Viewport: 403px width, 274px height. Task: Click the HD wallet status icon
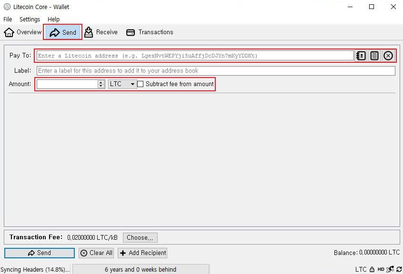coord(381,269)
